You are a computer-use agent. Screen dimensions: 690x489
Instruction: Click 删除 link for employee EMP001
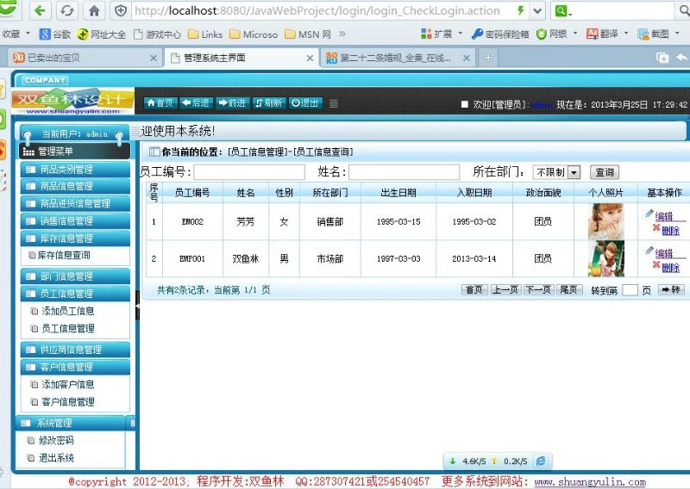point(669,268)
